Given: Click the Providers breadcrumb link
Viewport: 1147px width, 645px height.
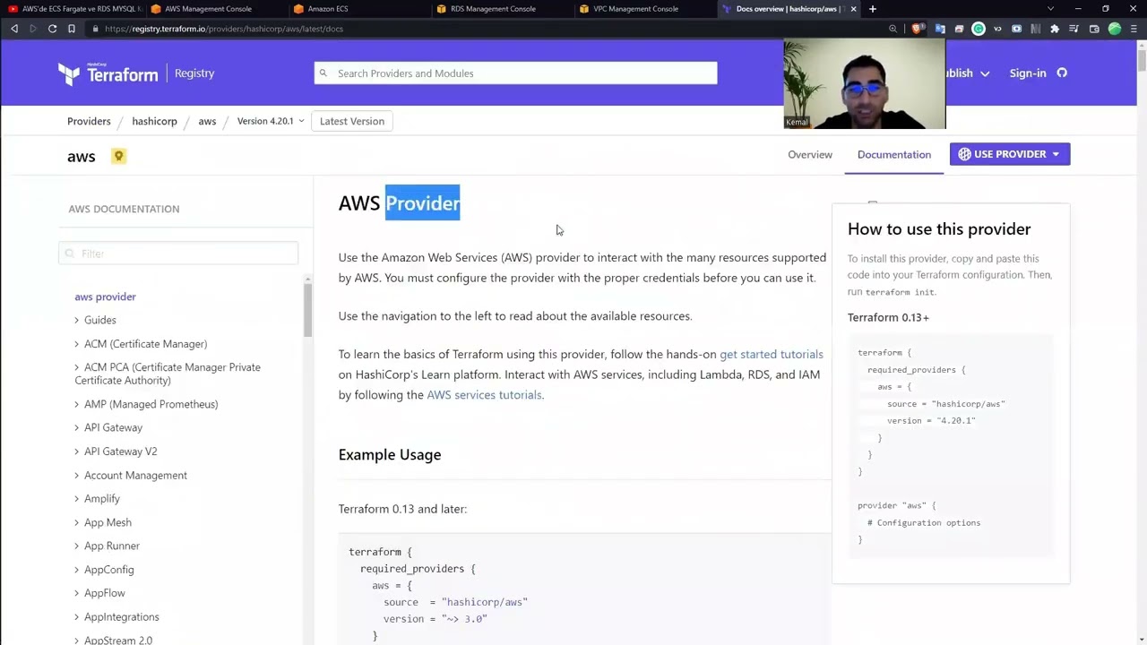Looking at the screenshot, I should click(x=89, y=121).
